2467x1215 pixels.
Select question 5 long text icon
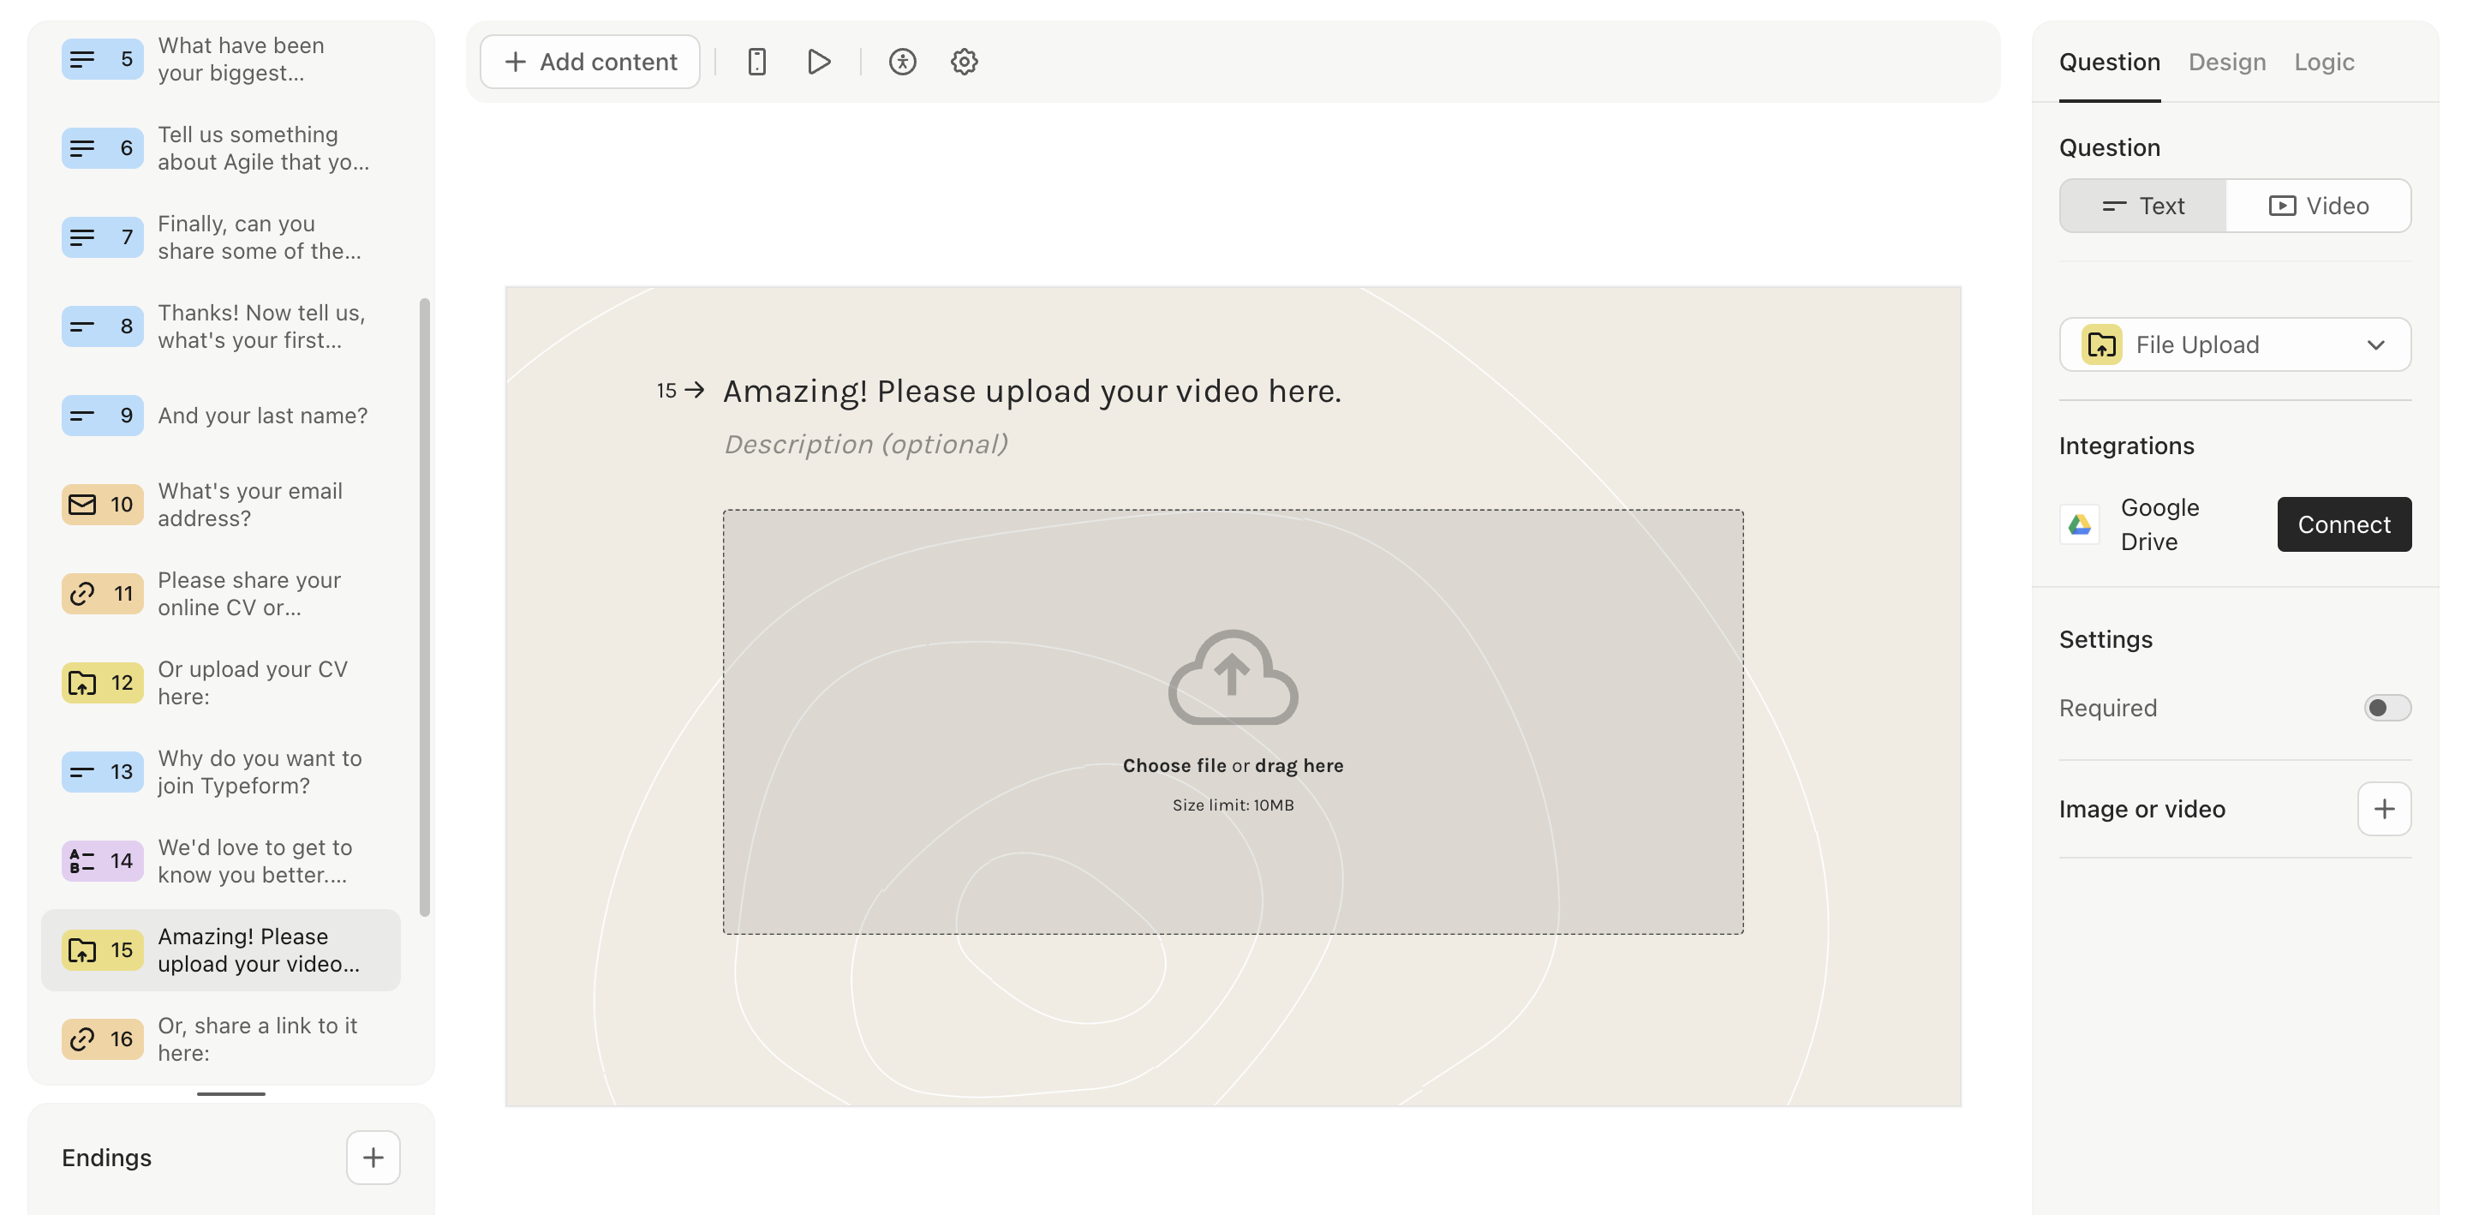click(x=82, y=59)
